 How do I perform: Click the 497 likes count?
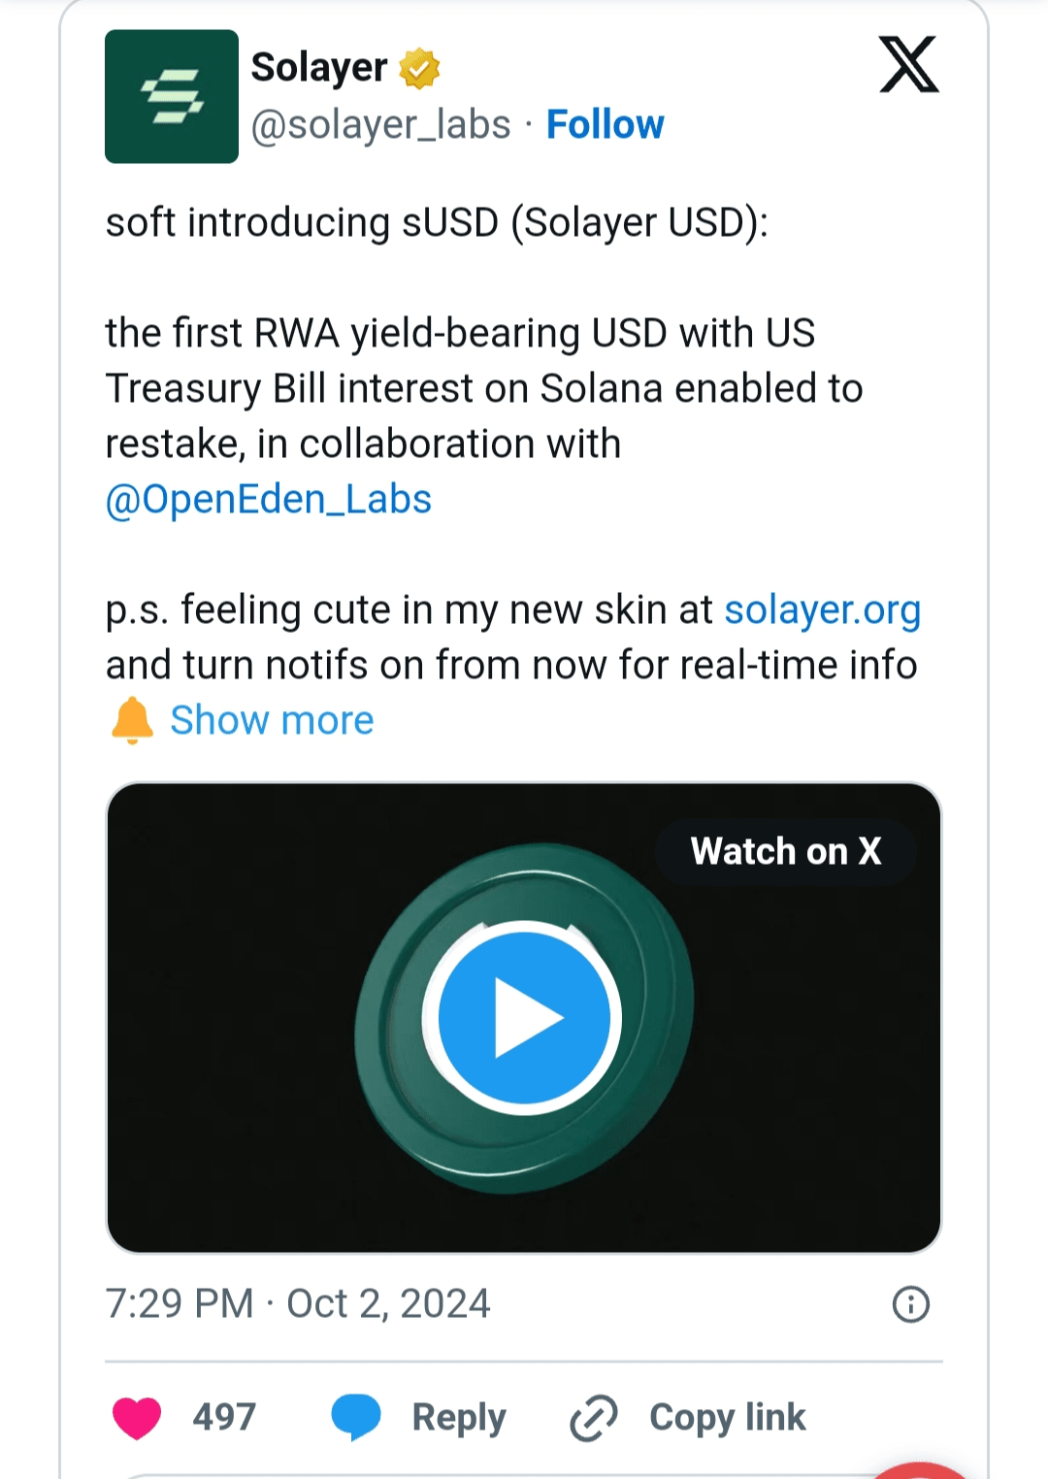click(x=224, y=1417)
